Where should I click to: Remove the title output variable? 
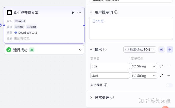[x=169, y=66]
